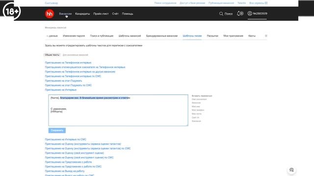The height and width of the screenshot is (176, 314).
Task: Click the chat support icon
Action: click(x=291, y=170)
